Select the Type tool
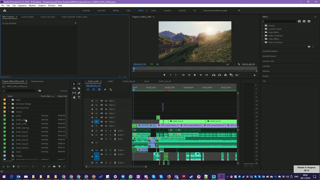The height and width of the screenshot is (180, 320). [79, 97]
